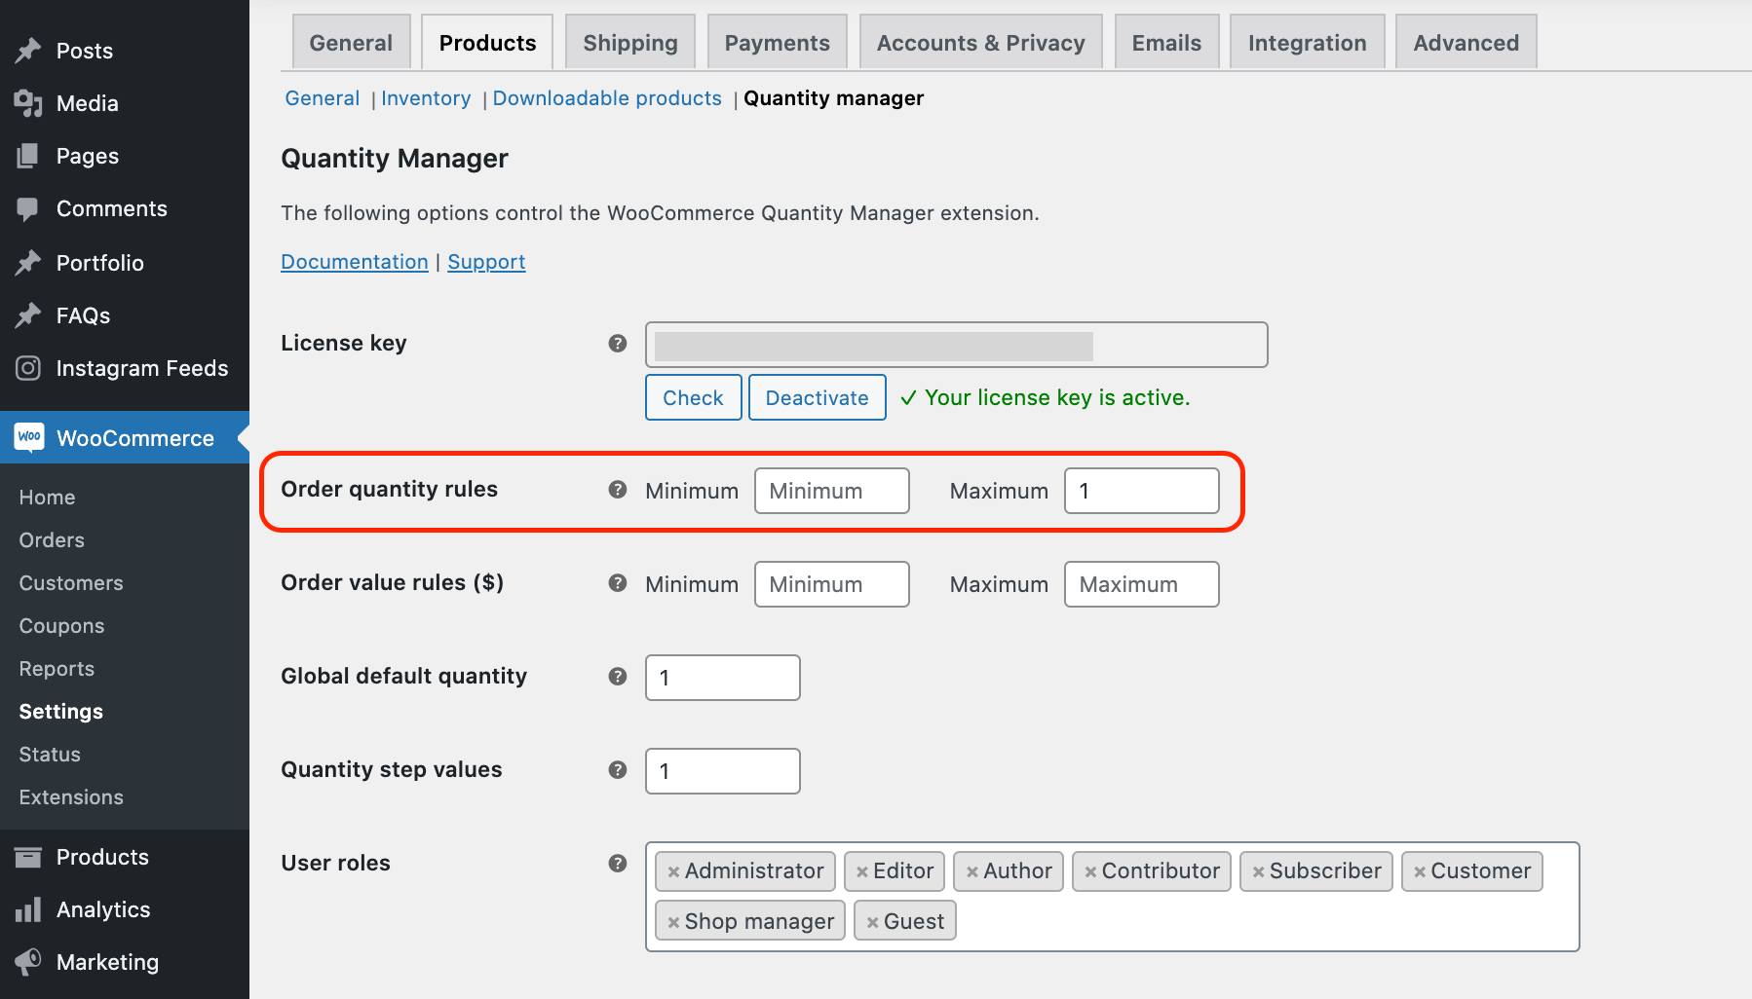Image resolution: width=1752 pixels, height=999 pixels.
Task: Open the Orders submenu item
Action: tap(52, 540)
